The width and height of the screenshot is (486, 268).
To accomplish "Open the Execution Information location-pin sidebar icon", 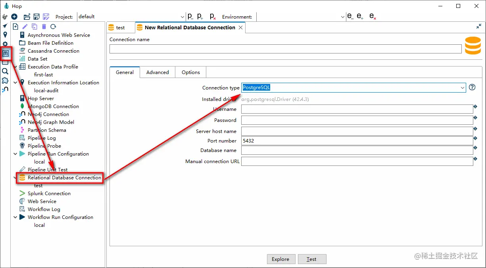I will (x=5, y=35).
